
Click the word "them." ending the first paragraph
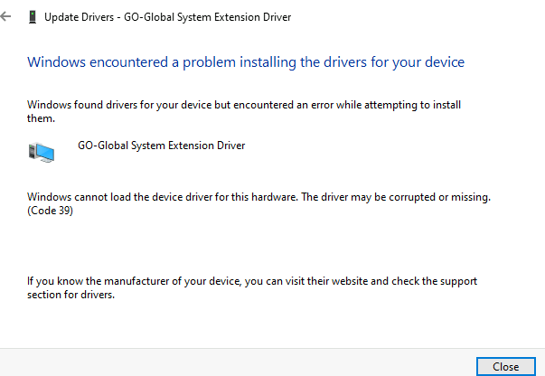coord(42,118)
